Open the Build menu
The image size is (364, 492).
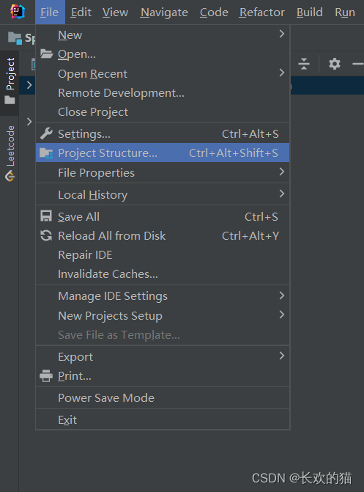[310, 12]
